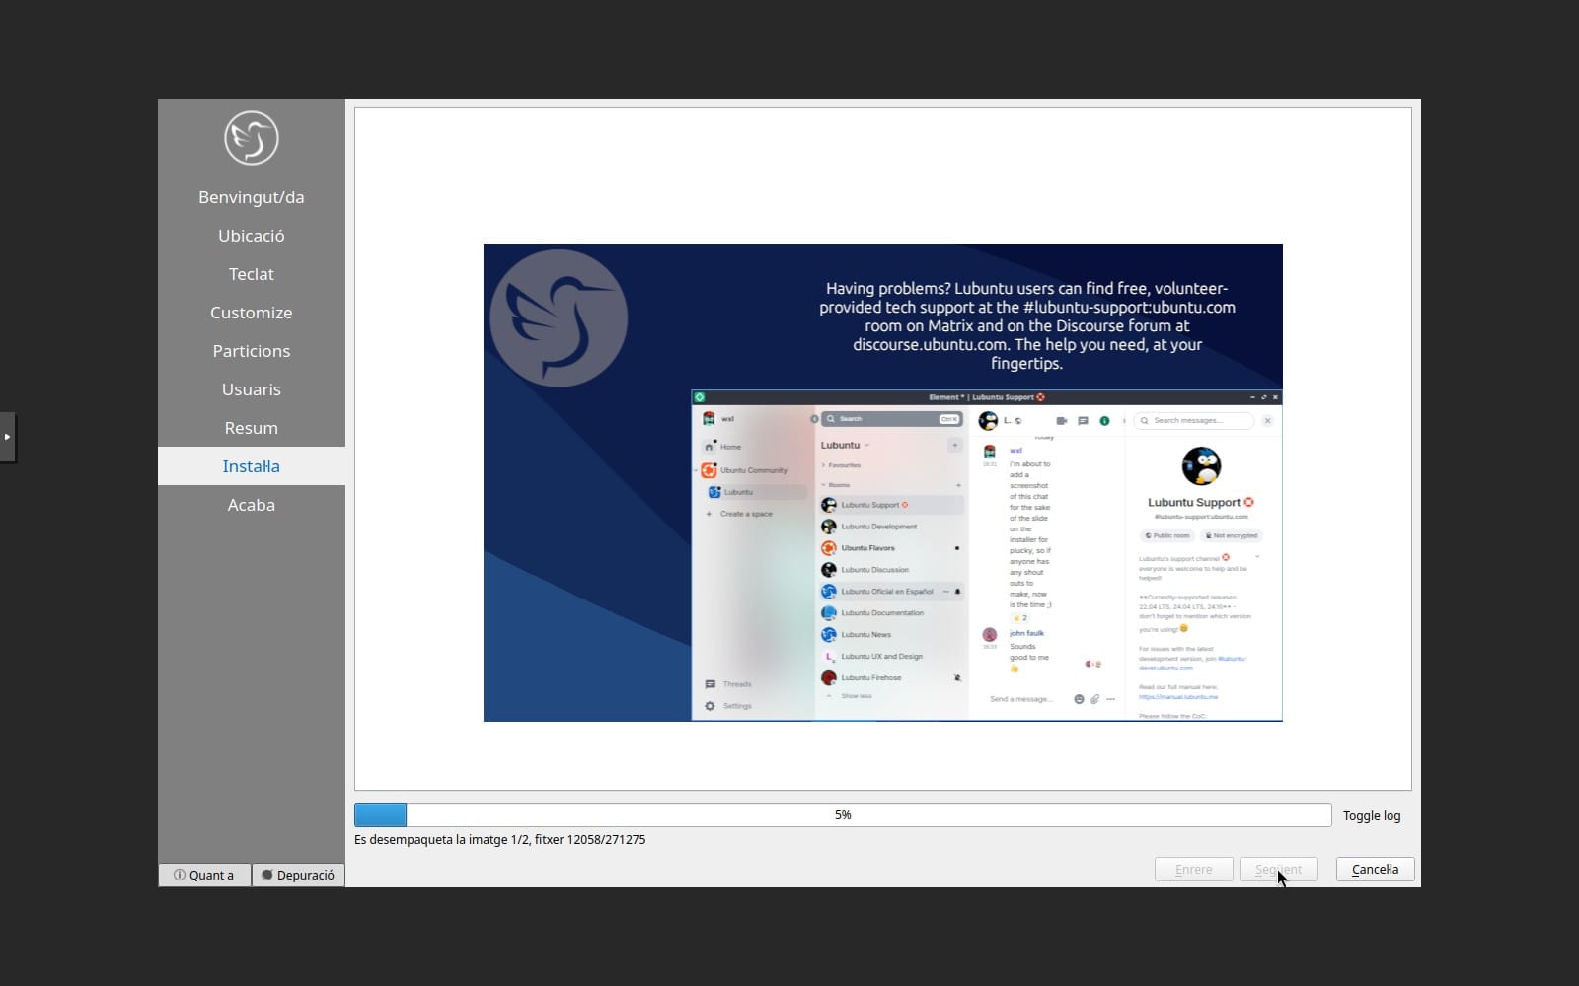Screen dimensions: 1579x986
Task: Click the Lubuntu Support penguin avatar in slide
Action: [1201, 466]
